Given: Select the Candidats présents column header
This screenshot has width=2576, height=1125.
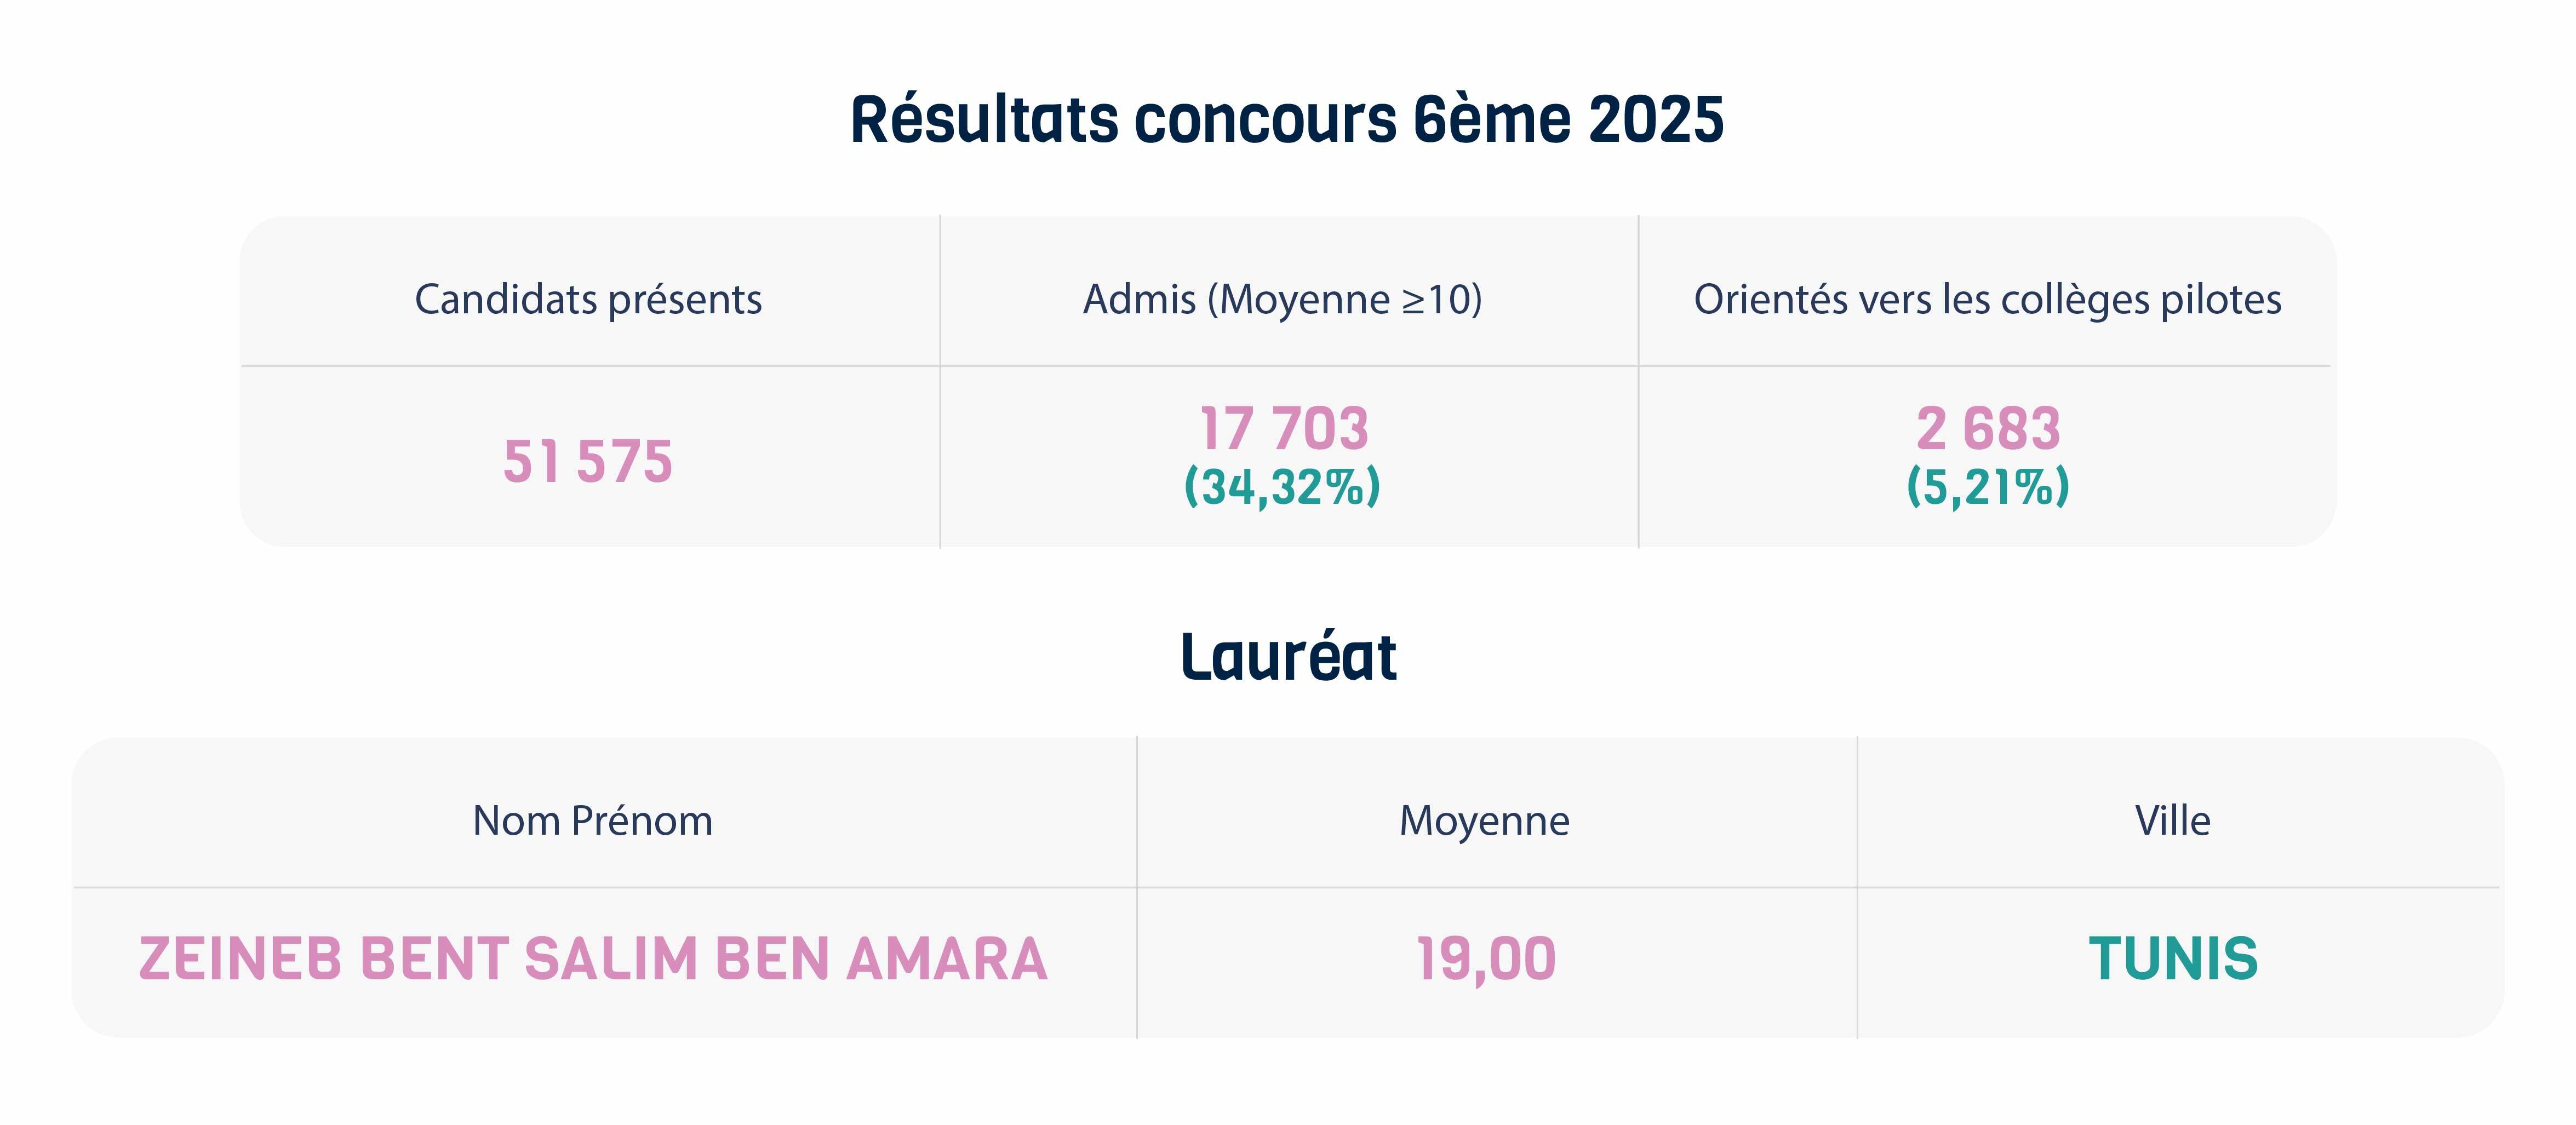Looking at the screenshot, I should 588,300.
